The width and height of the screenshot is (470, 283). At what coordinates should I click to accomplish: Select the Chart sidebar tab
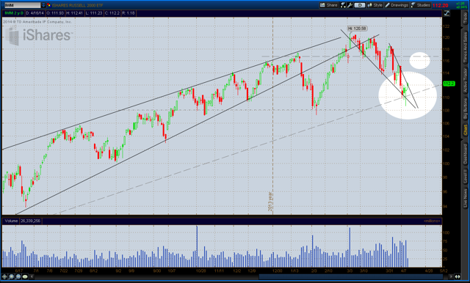(x=465, y=130)
